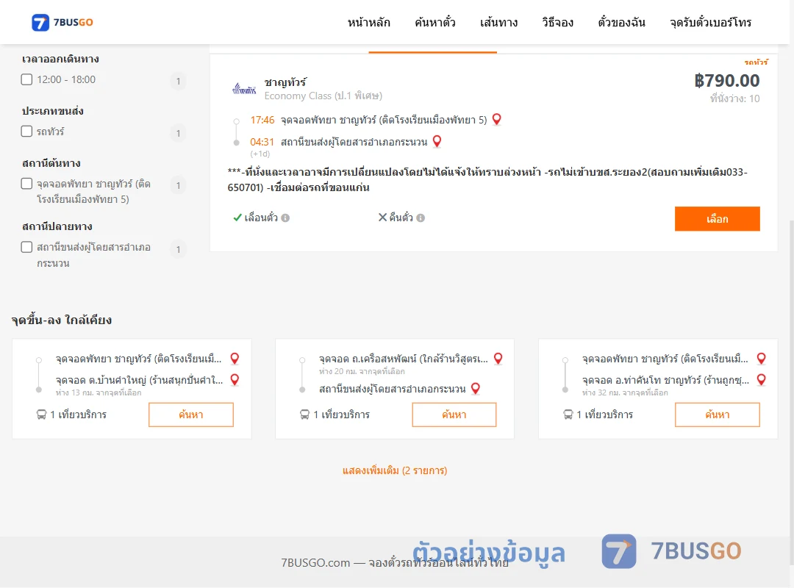Check the 12:00 - 18:00 departure time filter
The width and height of the screenshot is (794, 588).
click(x=27, y=79)
